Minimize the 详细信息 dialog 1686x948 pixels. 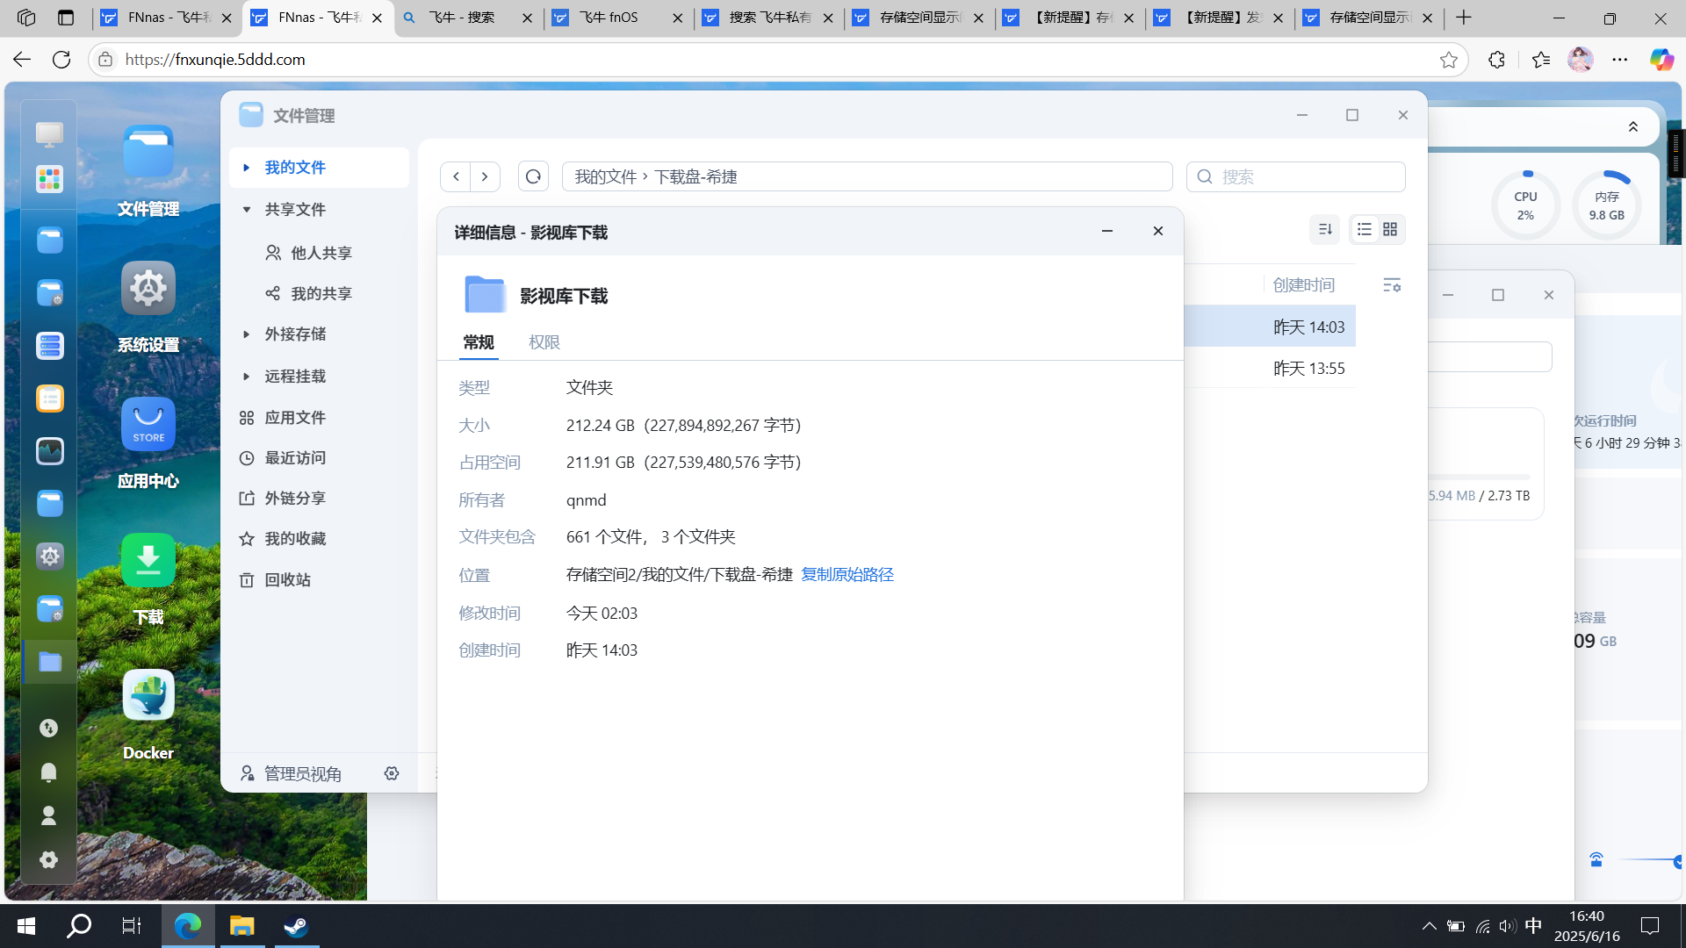pos(1107,231)
